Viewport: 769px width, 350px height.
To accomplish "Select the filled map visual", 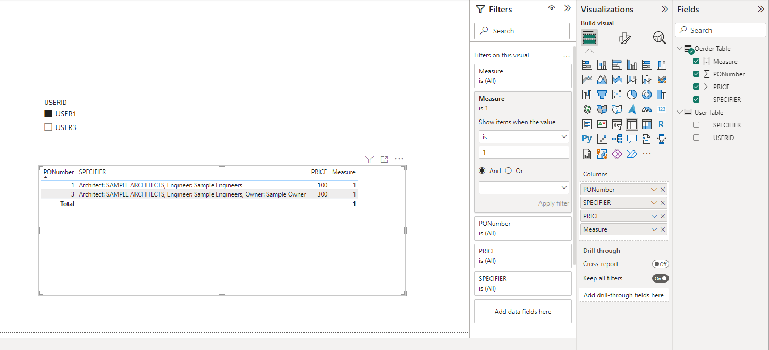I will point(602,109).
